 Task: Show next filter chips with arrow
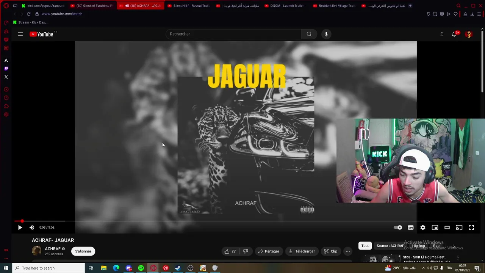point(454,246)
